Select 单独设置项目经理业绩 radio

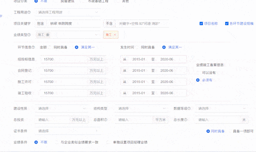point(108,142)
